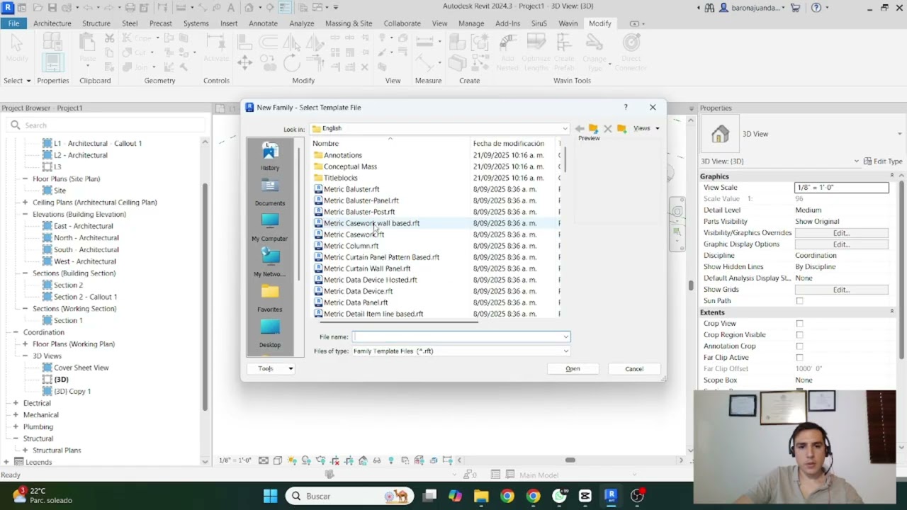907x510 pixels.
Task: Enable Crop Region Visible checkbox
Action: 799,335
